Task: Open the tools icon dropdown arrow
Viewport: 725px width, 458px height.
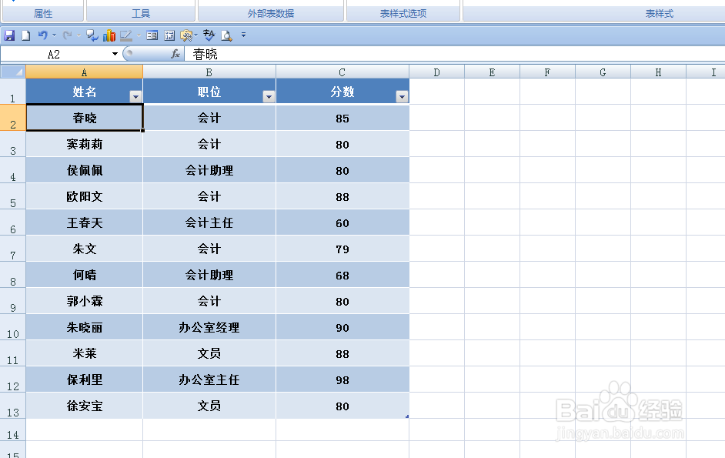Action: pos(196,35)
